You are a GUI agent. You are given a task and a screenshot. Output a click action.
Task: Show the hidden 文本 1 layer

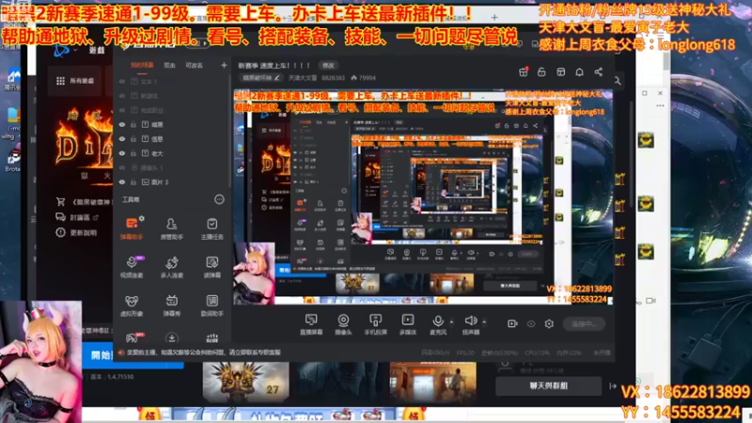coord(122,82)
